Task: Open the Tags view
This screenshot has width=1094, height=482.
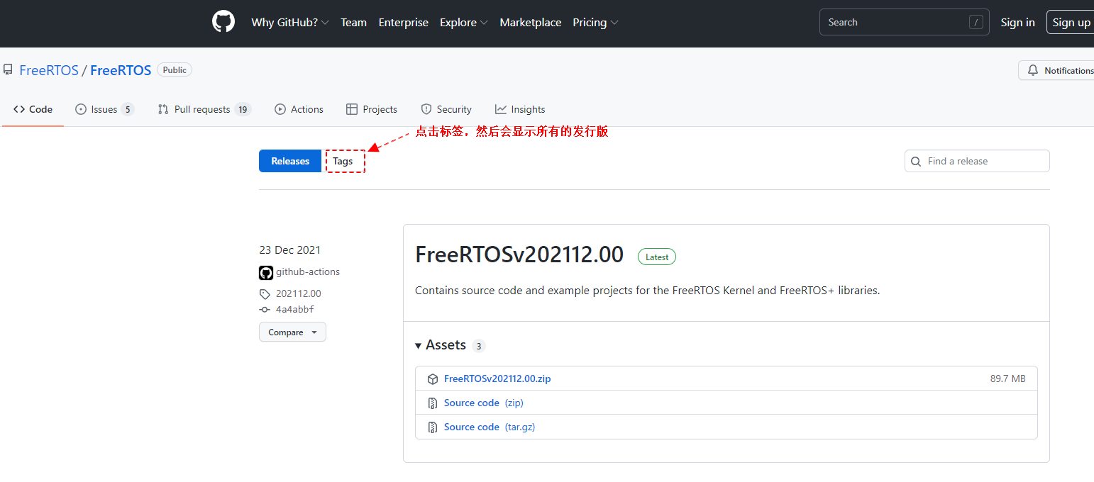Action: (x=343, y=161)
